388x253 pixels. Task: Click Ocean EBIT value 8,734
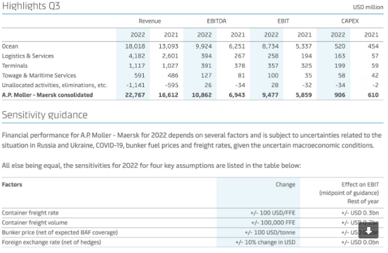click(x=271, y=46)
